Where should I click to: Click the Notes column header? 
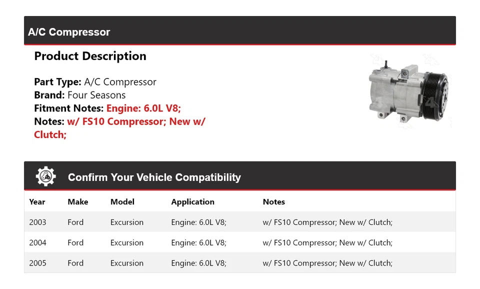pyautogui.click(x=273, y=201)
